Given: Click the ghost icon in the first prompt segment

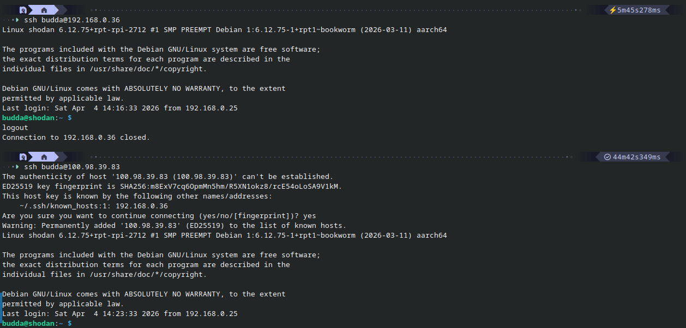Looking at the screenshot, I should tap(23, 10).
